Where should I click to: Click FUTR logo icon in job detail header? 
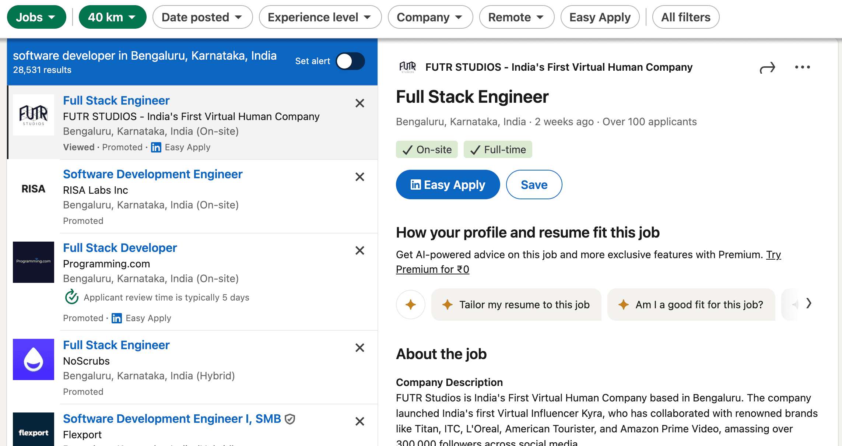click(x=408, y=67)
